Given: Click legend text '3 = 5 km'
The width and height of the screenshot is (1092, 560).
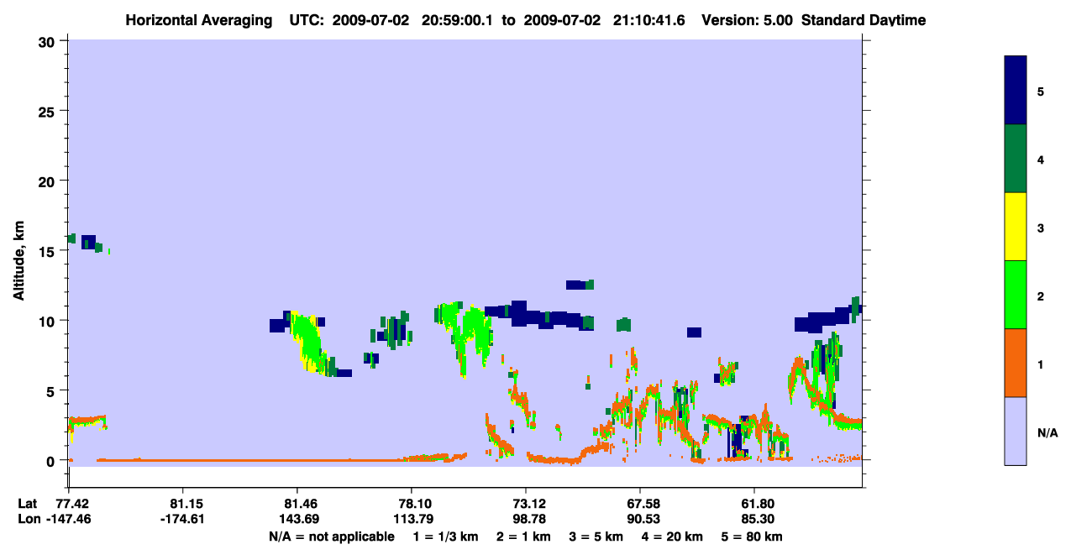Looking at the screenshot, I should pyautogui.click(x=596, y=536).
